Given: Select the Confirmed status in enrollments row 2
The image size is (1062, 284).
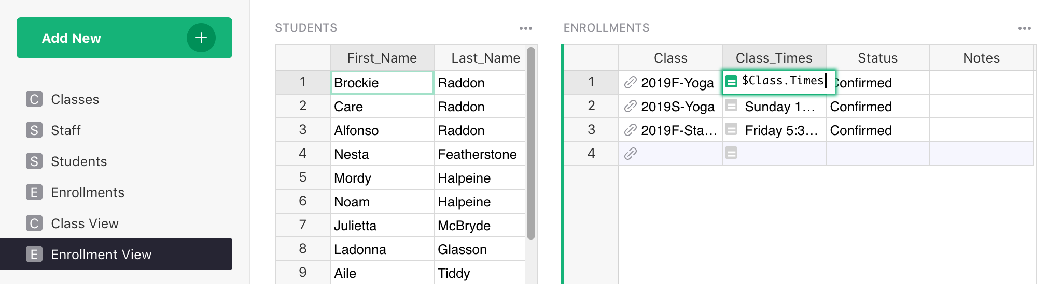Looking at the screenshot, I should click(878, 106).
